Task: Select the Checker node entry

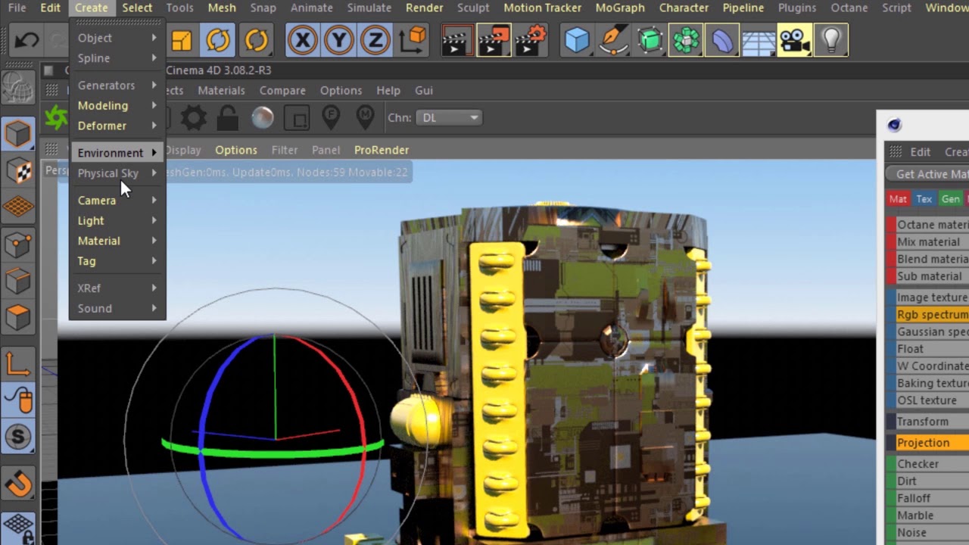Action: (x=928, y=464)
